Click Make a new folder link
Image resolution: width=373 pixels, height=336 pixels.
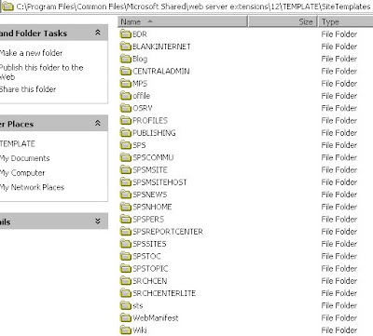(x=31, y=53)
